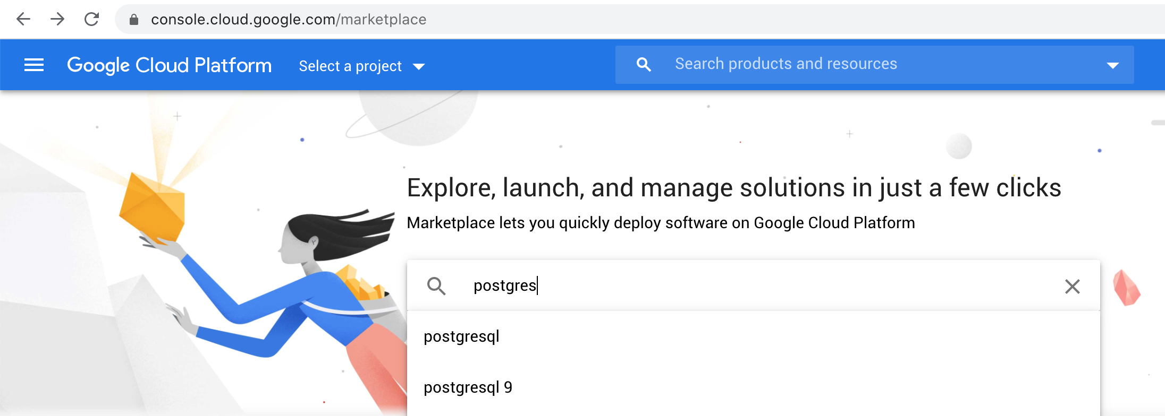Open the Select a project dropdown
The width and height of the screenshot is (1165, 416).
[362, 66]
